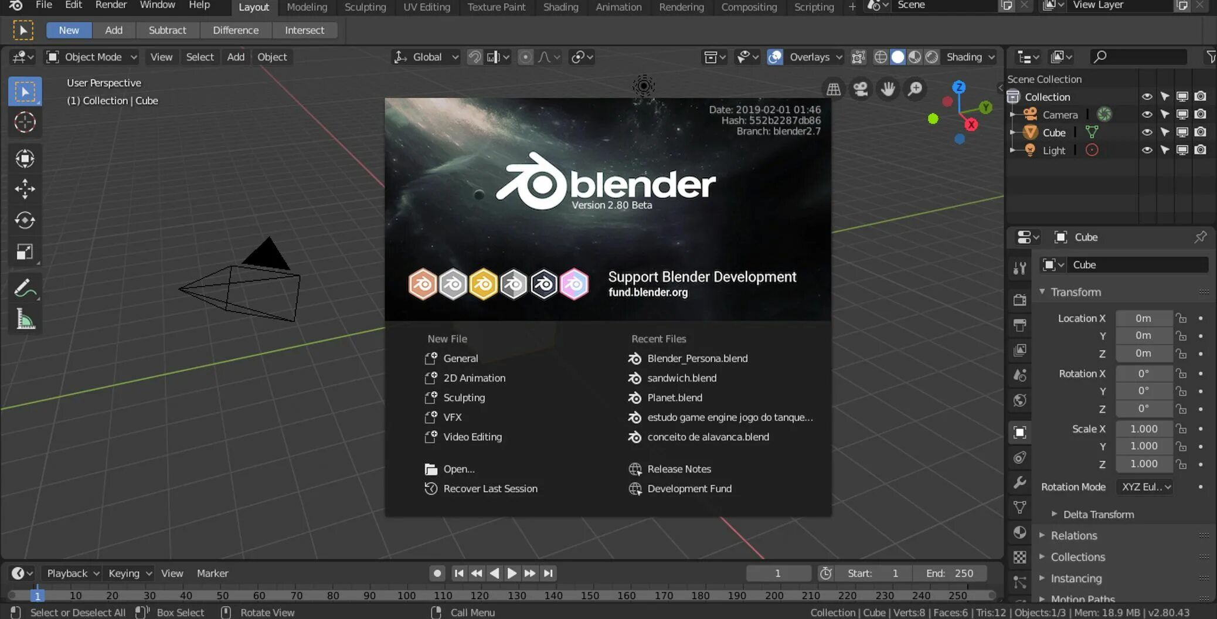Image resolution: width=1217 pixels, height=619 pixels.
Task: Toggle render visibility for the Cube
Action: (x=1200, y=132)
